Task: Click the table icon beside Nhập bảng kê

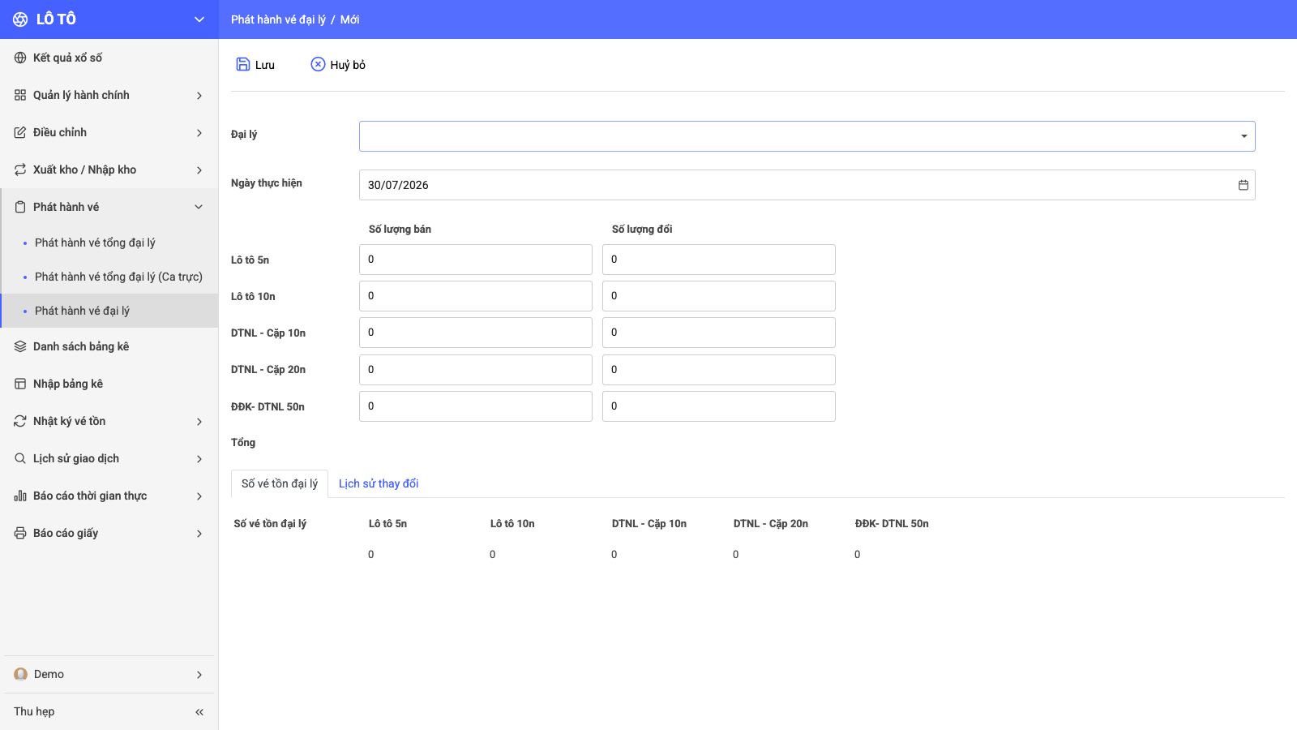Action: [20, 384]
